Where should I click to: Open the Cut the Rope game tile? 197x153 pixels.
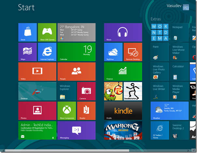coord(113,91)
